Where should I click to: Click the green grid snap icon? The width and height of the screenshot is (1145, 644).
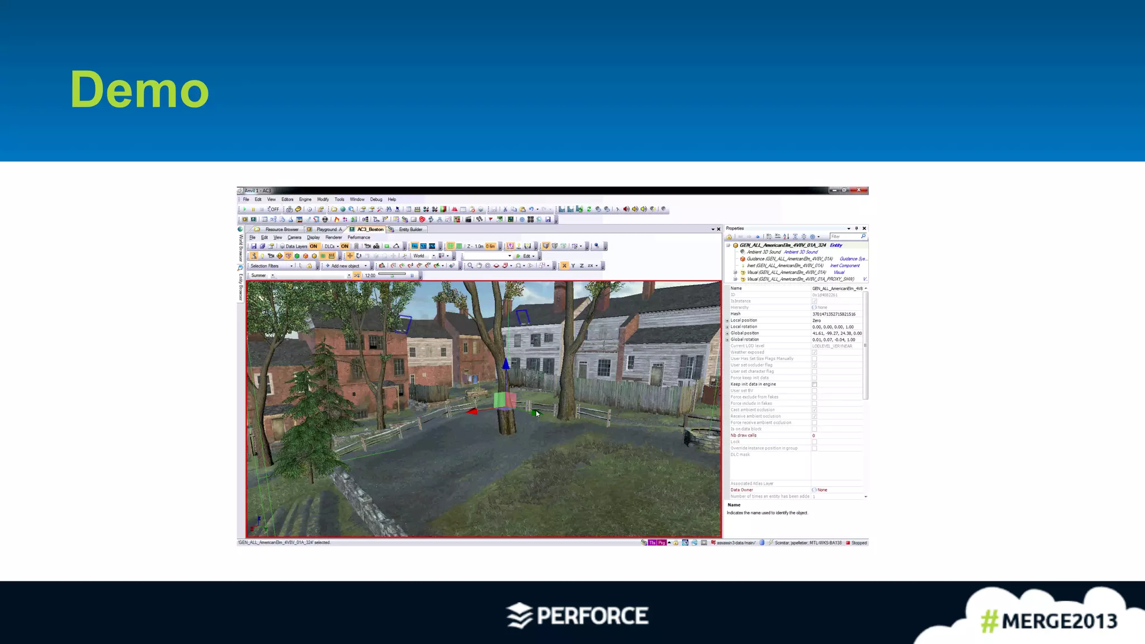coord(451,246)
